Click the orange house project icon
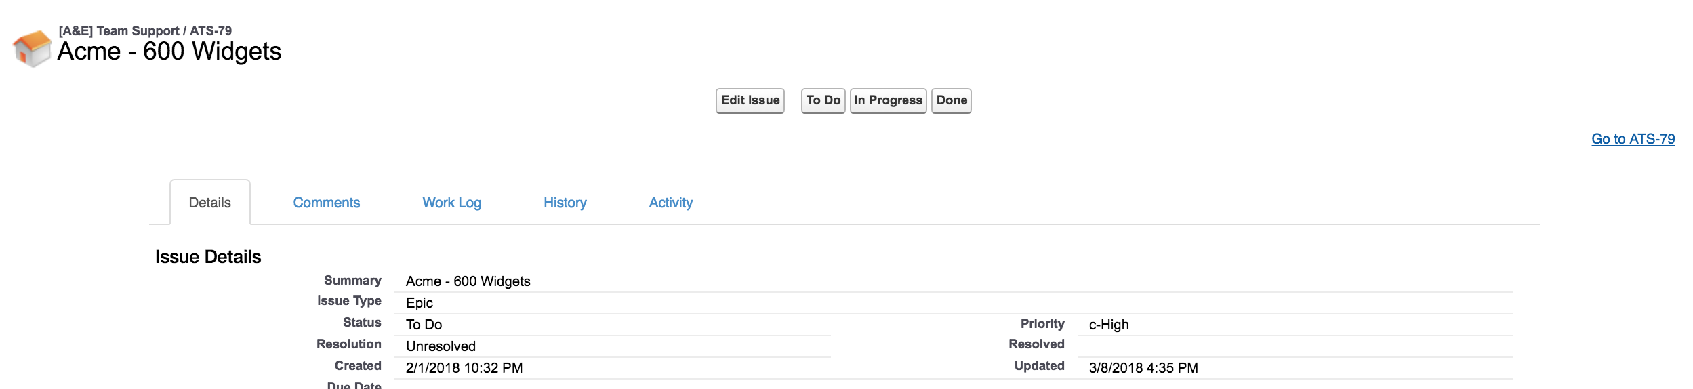This screenshot has width=1693, height=389. (32, 48)
